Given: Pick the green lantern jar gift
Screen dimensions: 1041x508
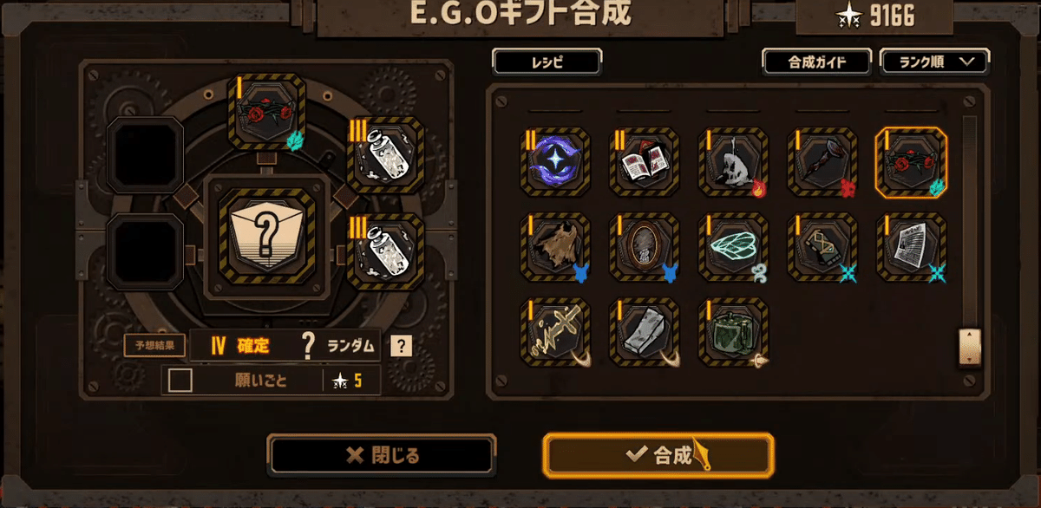Looking at the screenshot, I should (x=734, y=332).
